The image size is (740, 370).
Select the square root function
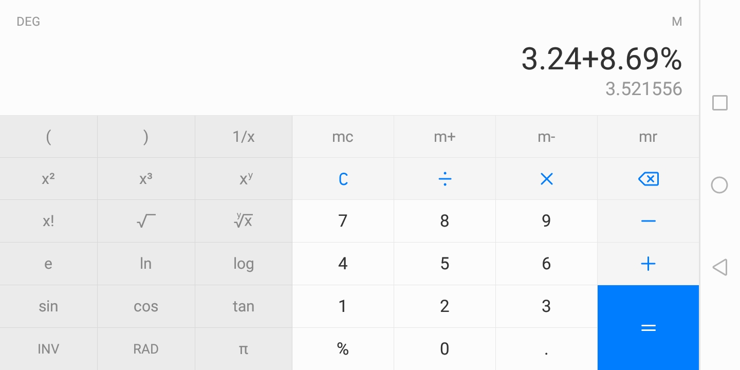[146, 221]
